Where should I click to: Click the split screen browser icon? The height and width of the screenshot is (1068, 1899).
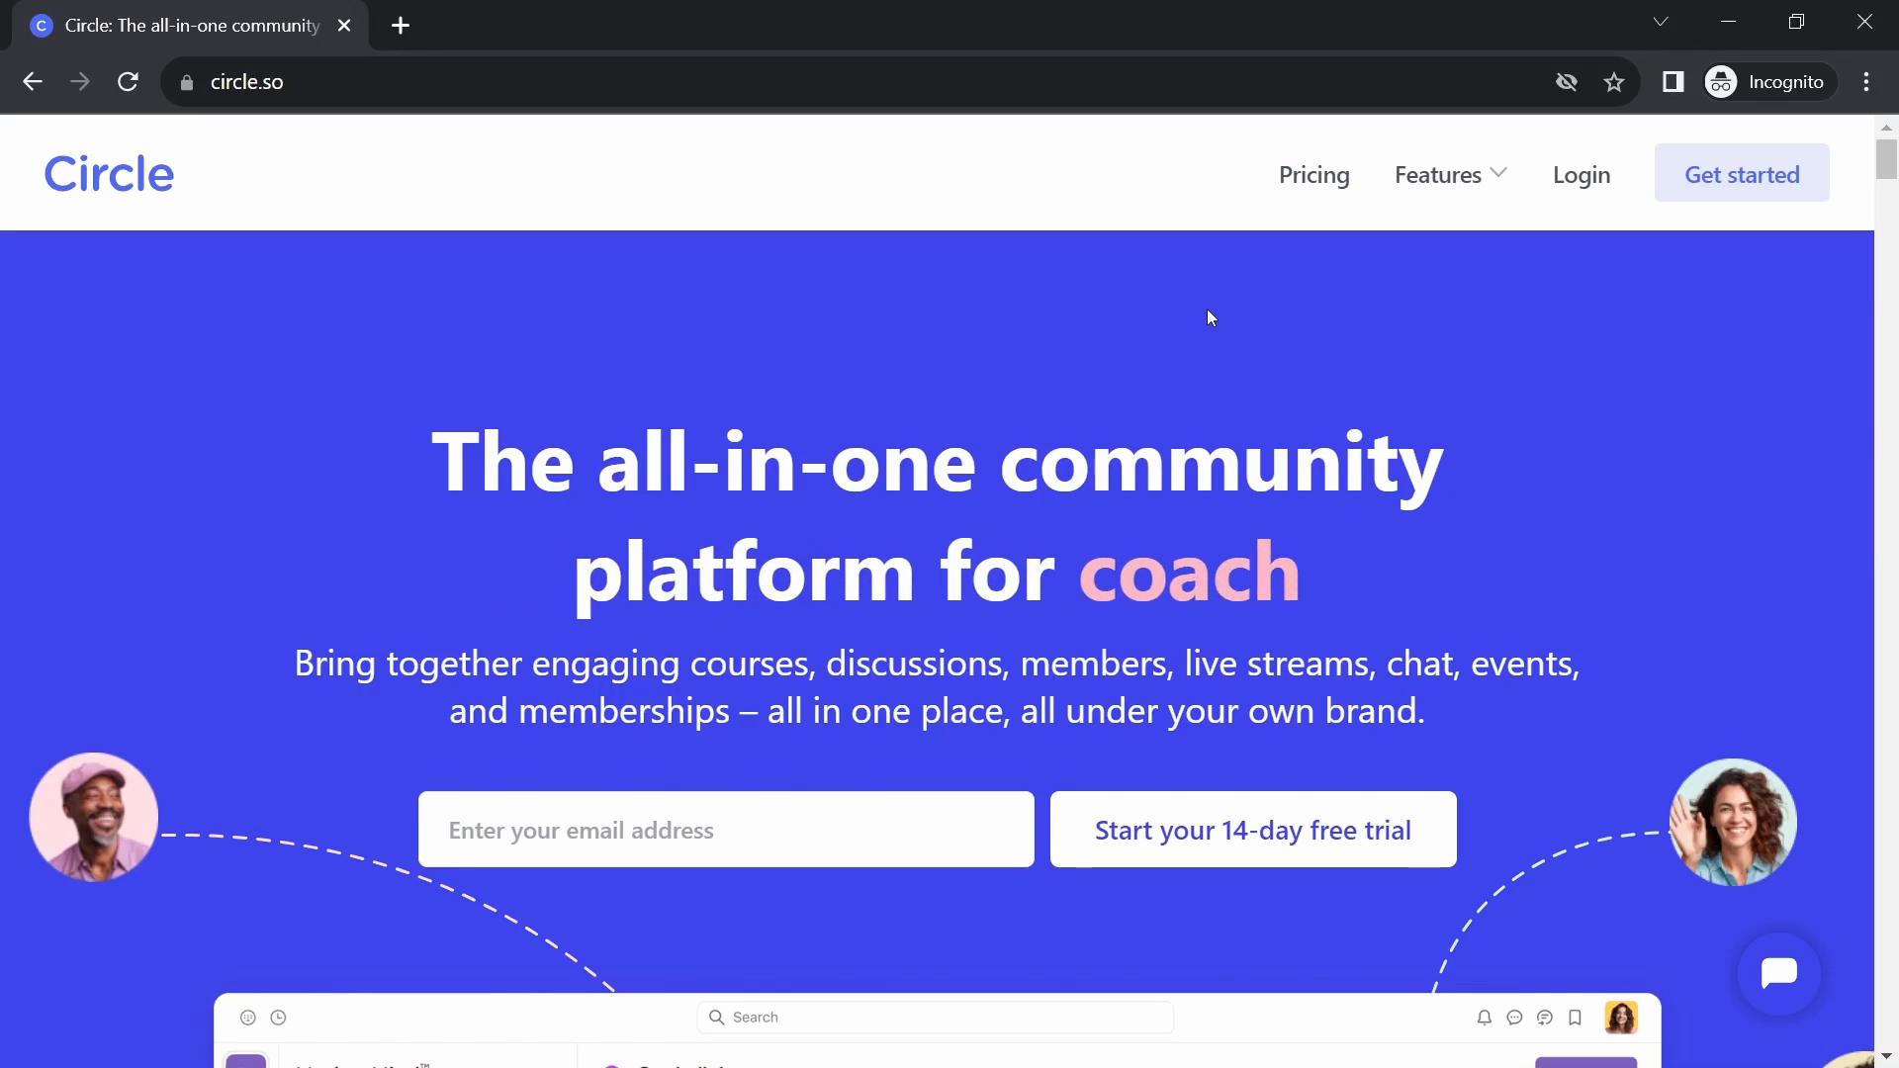[1673, 81]
